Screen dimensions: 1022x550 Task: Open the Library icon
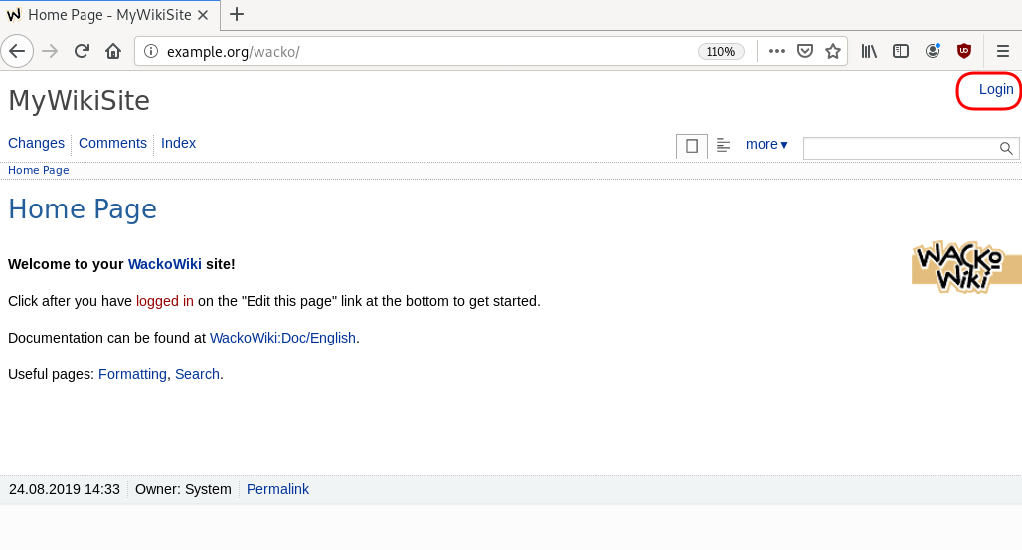[x=869, y=51]
